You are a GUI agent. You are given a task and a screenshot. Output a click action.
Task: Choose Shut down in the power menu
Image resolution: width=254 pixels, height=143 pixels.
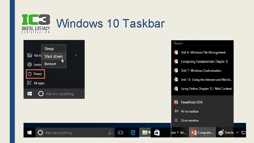pos(54,56)
